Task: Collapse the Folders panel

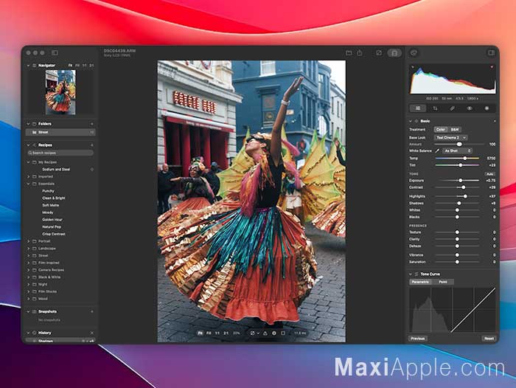Action: (x=28, y=124)
